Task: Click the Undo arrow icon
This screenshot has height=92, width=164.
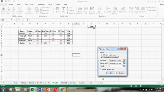Action: 9,1
